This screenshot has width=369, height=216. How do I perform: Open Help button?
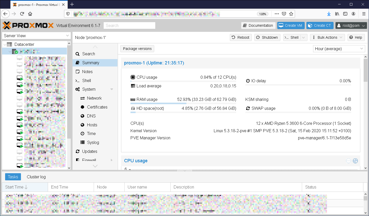356,37
